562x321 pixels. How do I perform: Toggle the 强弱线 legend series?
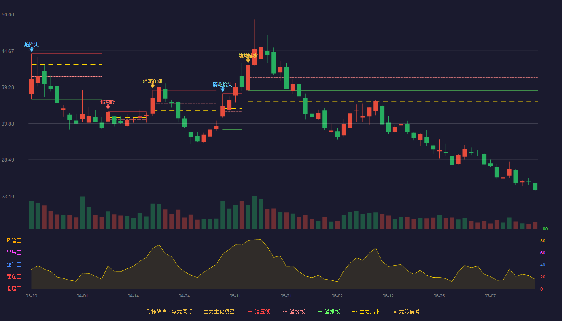pos(294,311)
